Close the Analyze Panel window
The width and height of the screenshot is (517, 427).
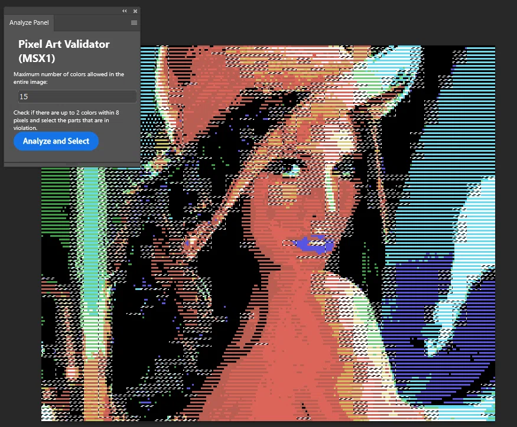(x=135, y=11)
